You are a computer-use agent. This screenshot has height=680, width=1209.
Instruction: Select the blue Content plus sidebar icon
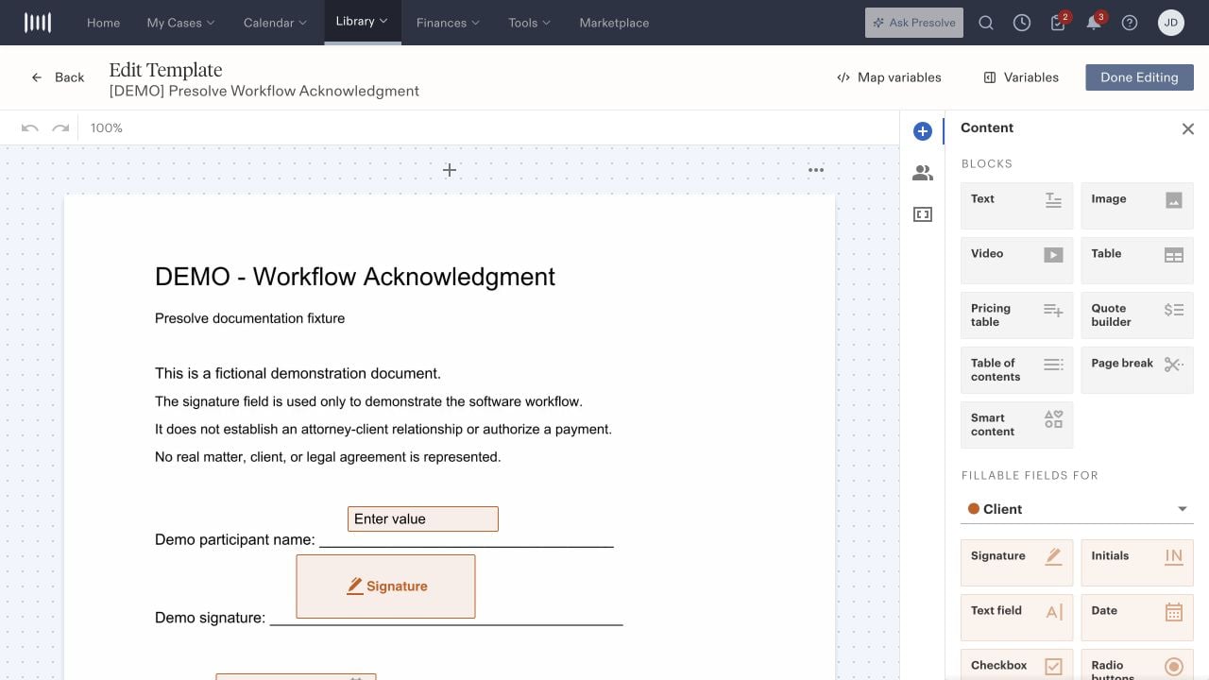tap(923, 131)
